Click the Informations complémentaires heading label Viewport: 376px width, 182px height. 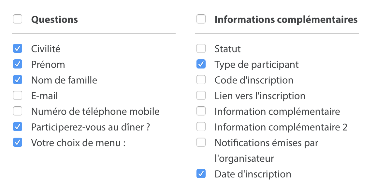click(286, 20)
